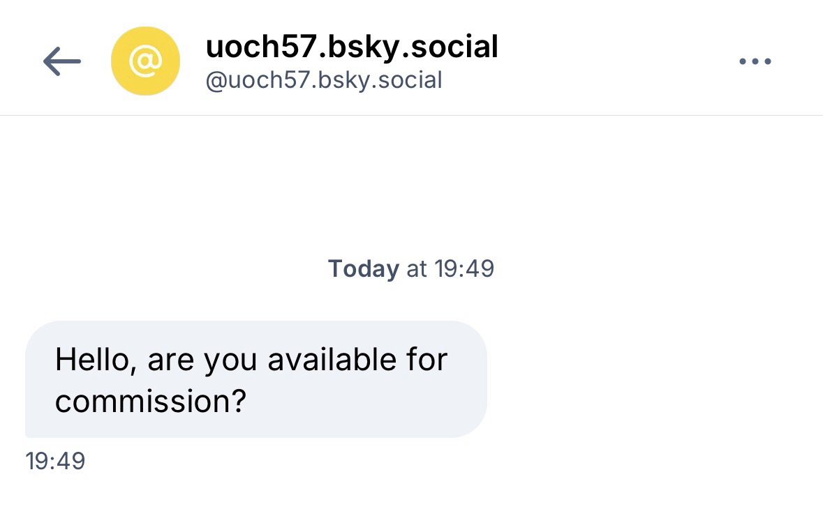Click the "Today at 19:49" date separator
The image size is (823, 532).
pyautogui.click(x=411, y=268)
